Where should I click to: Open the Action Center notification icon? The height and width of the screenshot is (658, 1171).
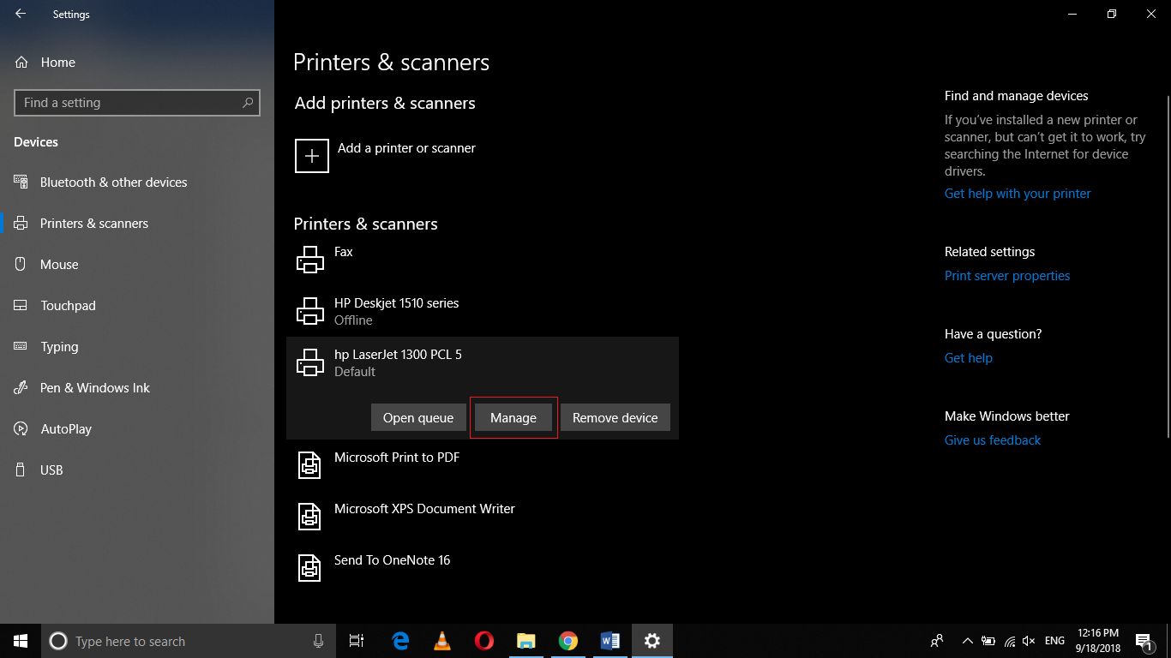click(x=1143, y=641)
